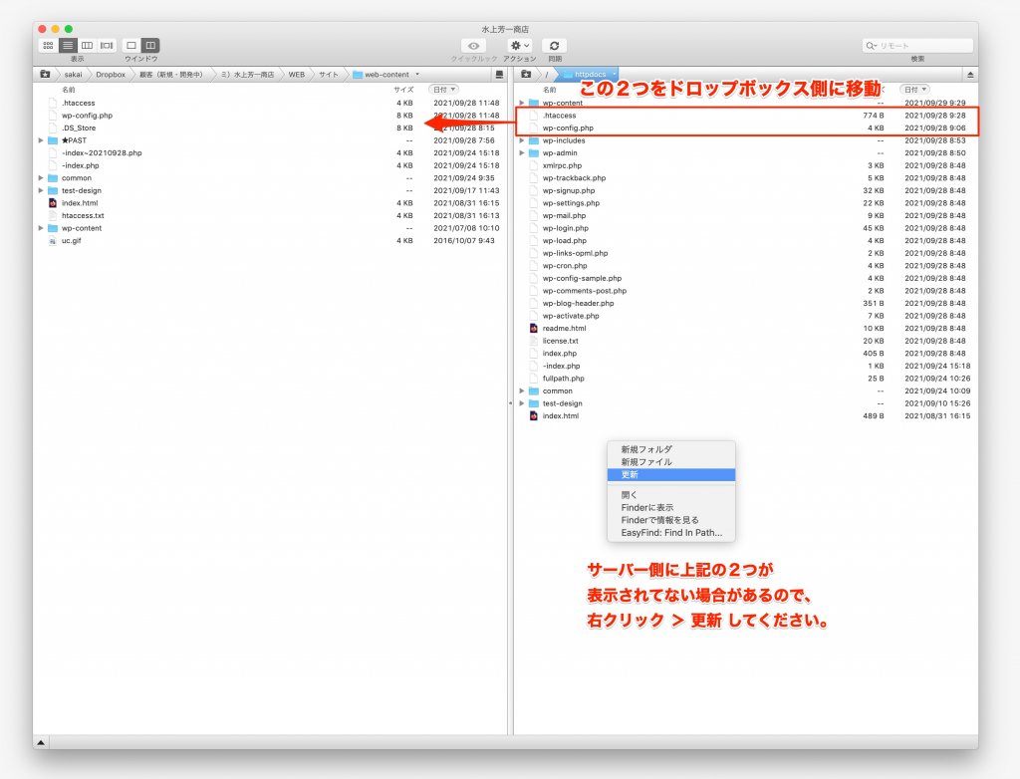Toggle dual-pane window layout
This screenshot has height=779, width=1020.
150,46
